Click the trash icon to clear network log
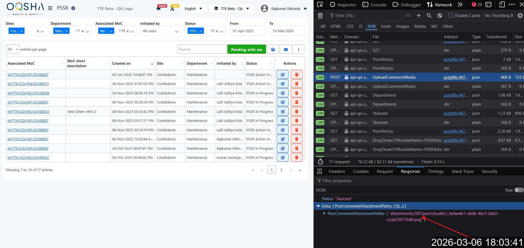The image size is (524, 248). [x=320, y=16]
